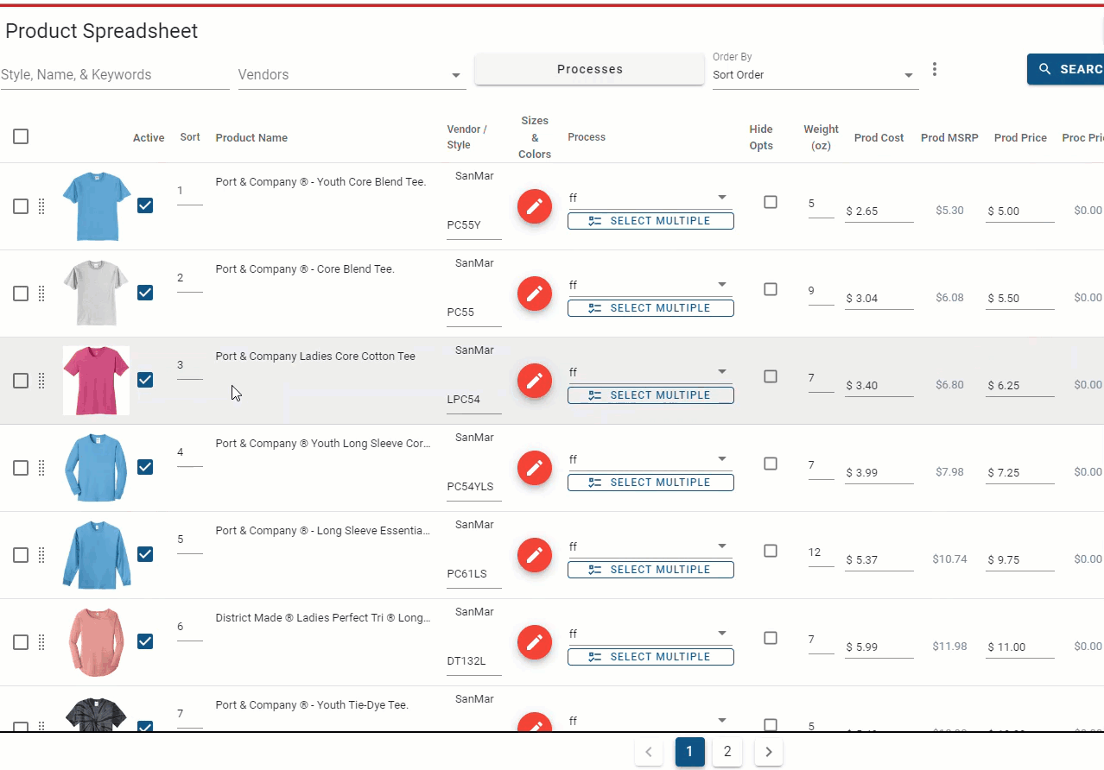
Task: Click Select Multiple for PC61LS row
Action: [x=650, y=570]
